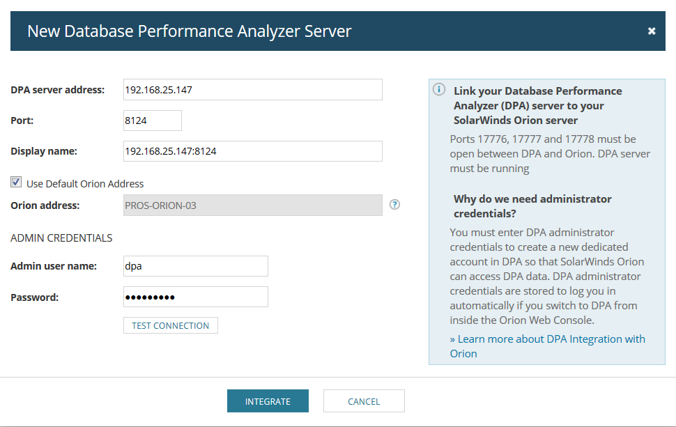Screen dimensions: 676x427
Task: Click the Password field
Action: [x=196, y=297]
